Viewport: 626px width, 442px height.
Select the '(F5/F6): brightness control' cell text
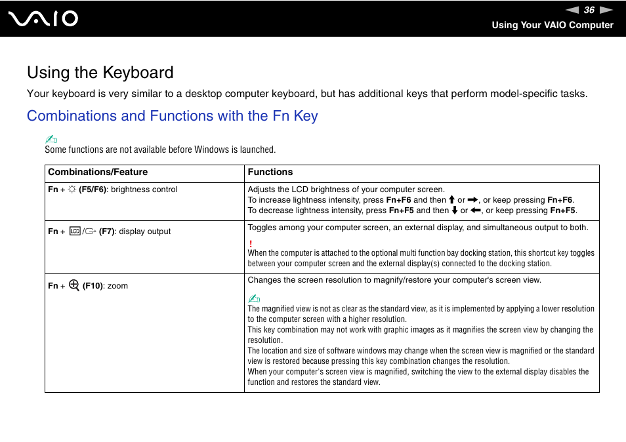[128, 190]
